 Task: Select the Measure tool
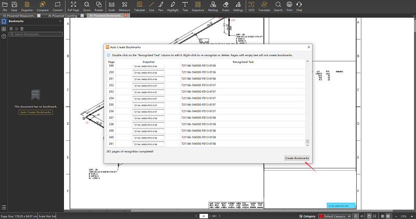(124, 6)
